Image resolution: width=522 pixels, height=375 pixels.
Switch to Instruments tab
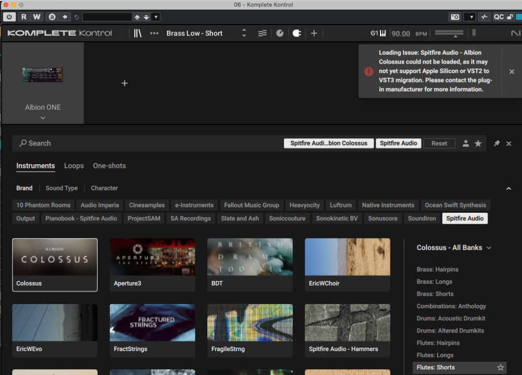click(x=35, y=166)
